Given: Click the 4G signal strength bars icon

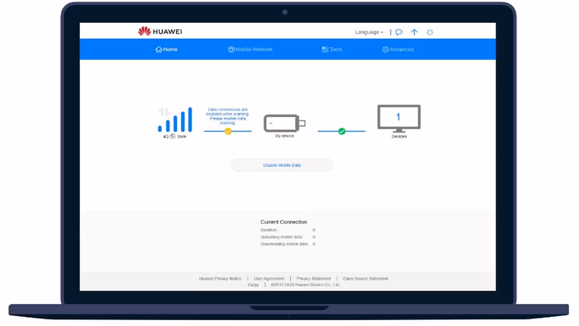Looking at the screenshot, I should pos(175,120).
